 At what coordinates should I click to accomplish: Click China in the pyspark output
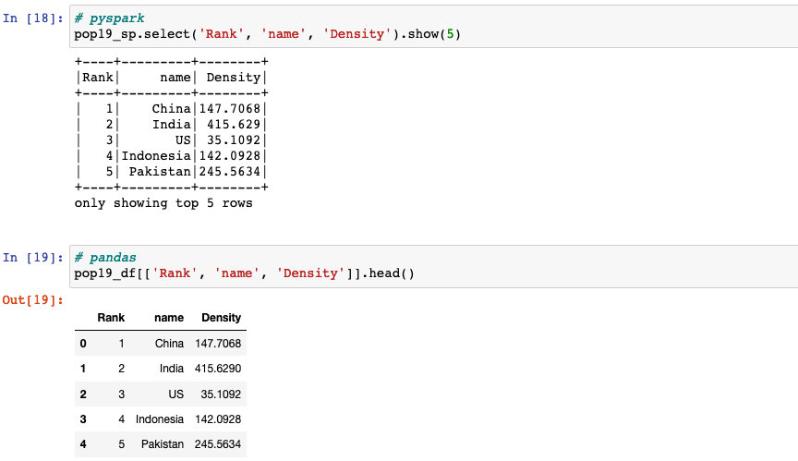coord(172,108)
